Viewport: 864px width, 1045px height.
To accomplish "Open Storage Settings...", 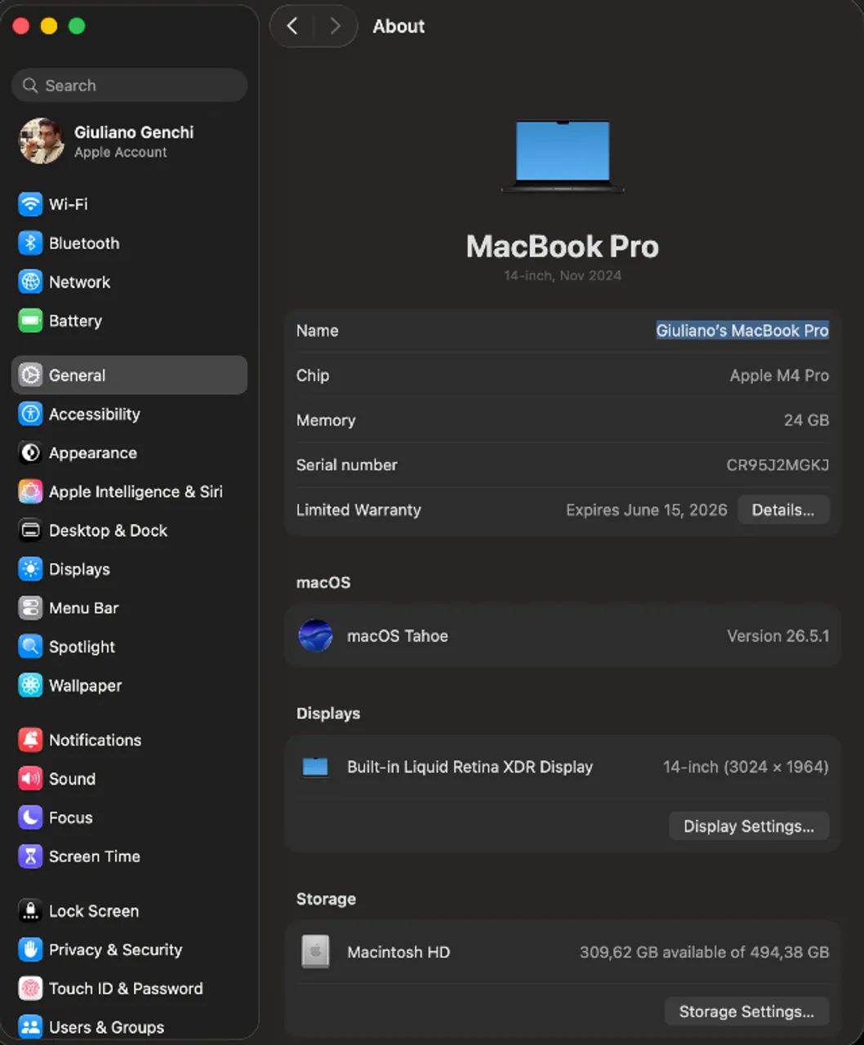I will point(746,1012).
